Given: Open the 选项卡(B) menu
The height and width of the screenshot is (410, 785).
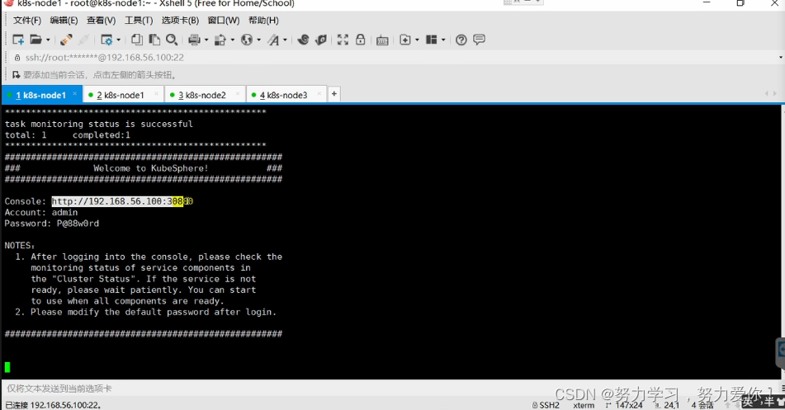Looking at the screenshot, I should (x=180, y=21).
